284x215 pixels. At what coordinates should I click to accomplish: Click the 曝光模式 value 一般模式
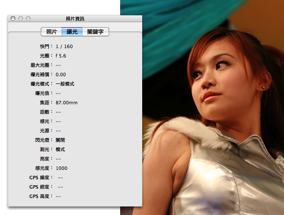point(65,84)
